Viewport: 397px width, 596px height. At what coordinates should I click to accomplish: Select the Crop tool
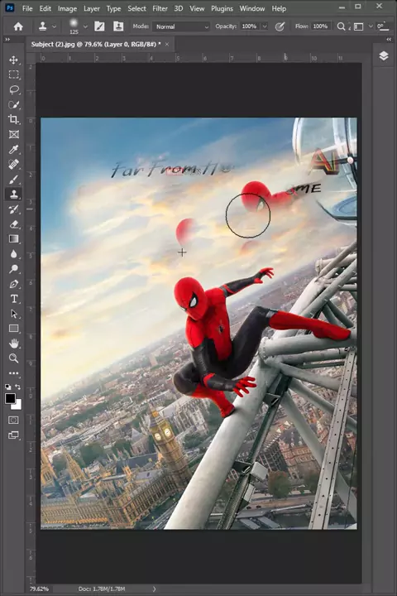point(14,120)
